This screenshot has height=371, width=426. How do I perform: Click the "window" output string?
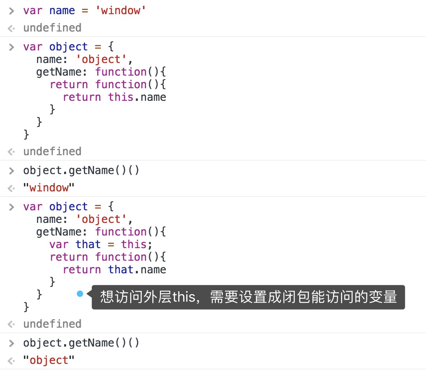(x=49, y=188)
